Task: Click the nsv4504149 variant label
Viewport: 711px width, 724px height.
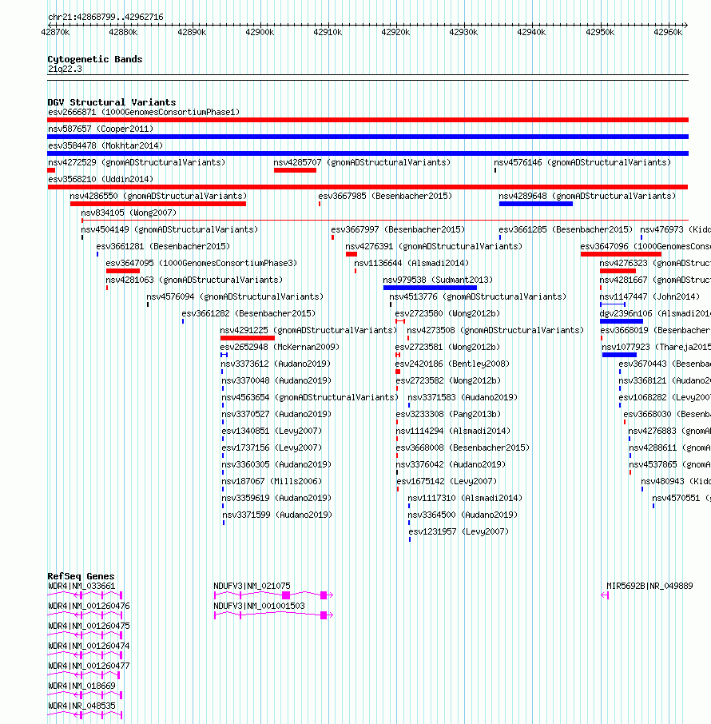Action: [x=169, y=229]
